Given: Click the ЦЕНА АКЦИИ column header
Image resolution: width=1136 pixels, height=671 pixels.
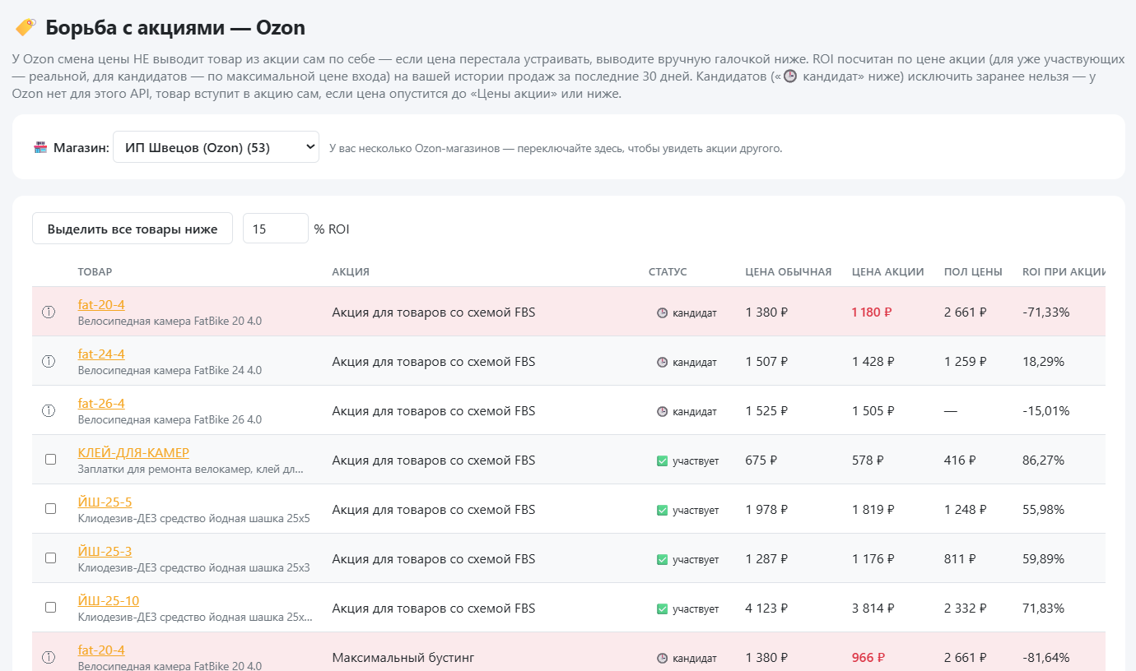Looking at the screenshot, I should click(888, 272).
